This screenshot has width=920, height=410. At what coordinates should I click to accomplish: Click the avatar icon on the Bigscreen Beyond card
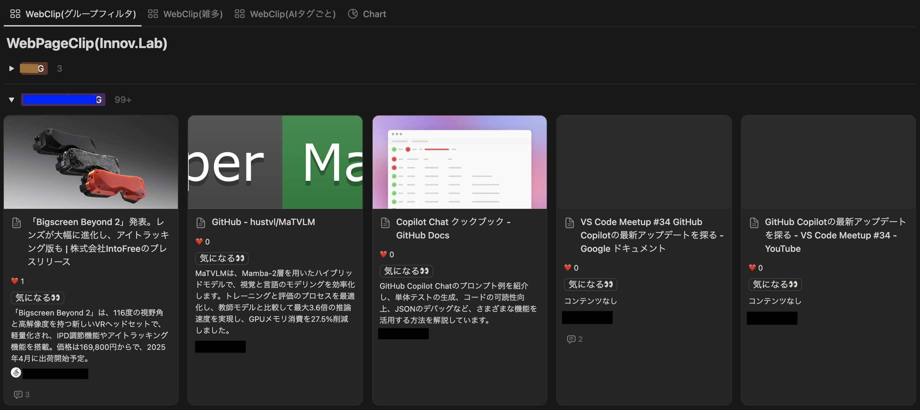[x=16, y=372]
